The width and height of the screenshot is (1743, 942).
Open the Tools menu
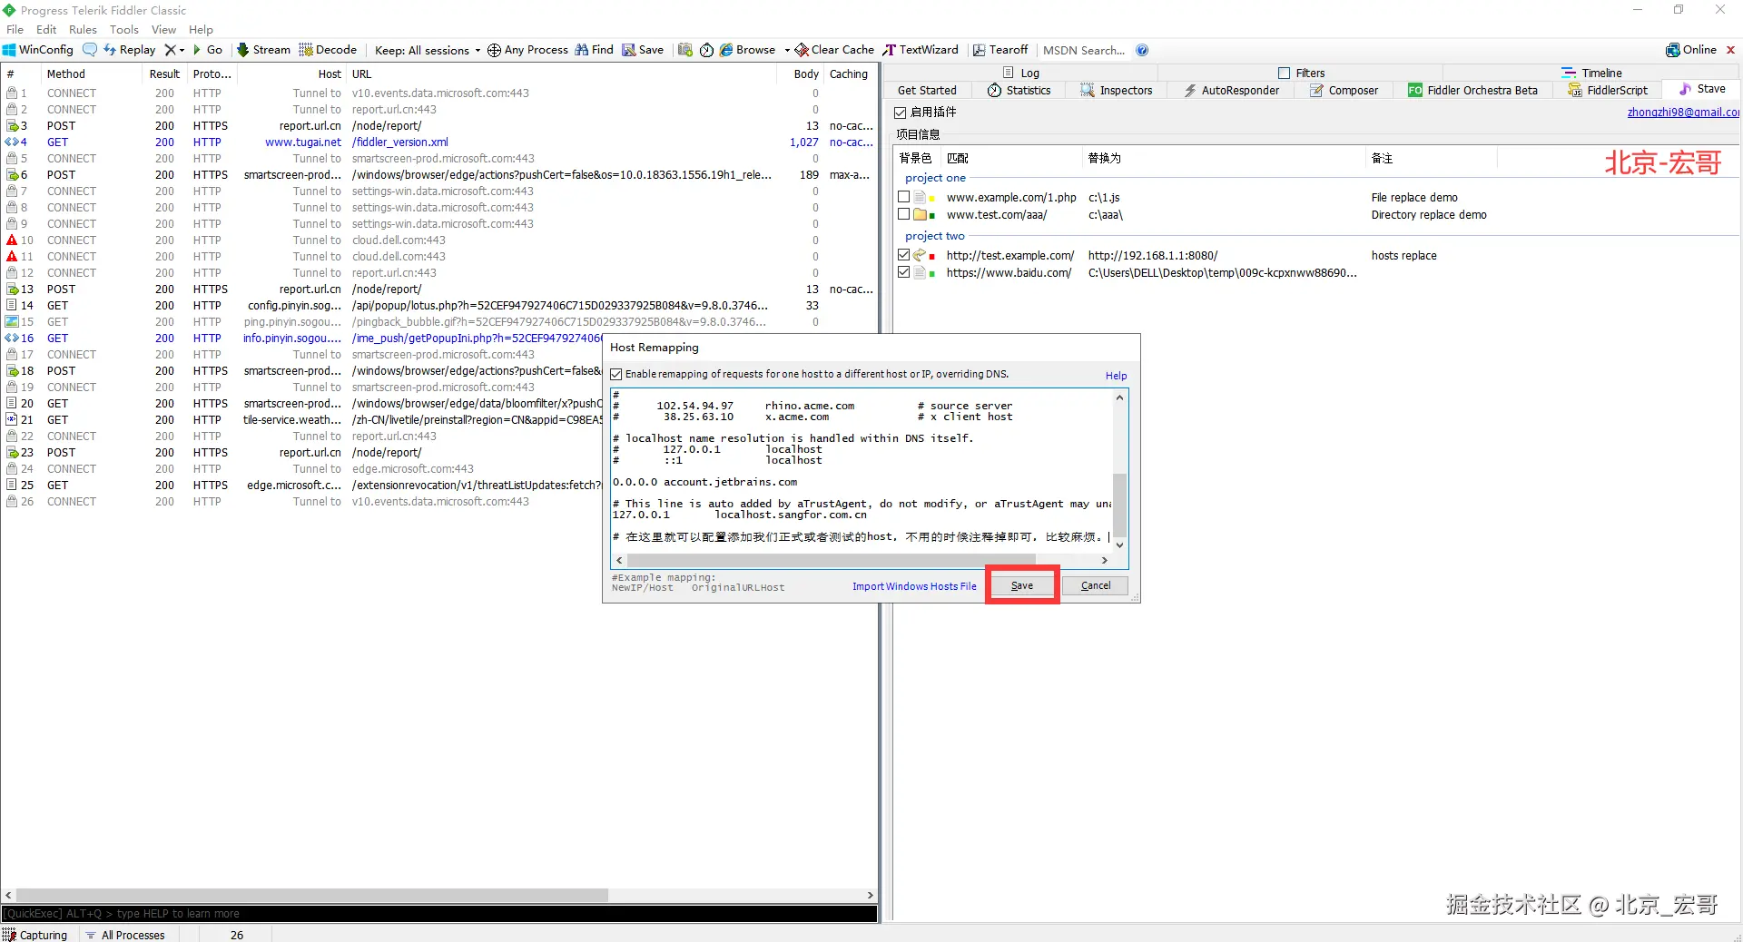point(124,29)
